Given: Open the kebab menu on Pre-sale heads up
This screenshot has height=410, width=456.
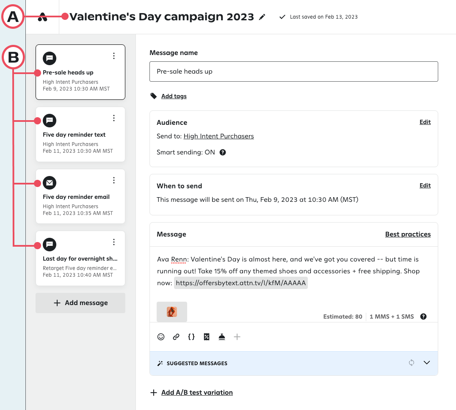Looking at the screenshot, I should click(113, 55).
